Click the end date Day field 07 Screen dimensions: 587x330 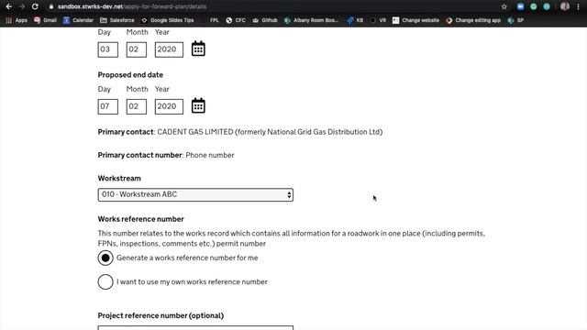point(108,106)
